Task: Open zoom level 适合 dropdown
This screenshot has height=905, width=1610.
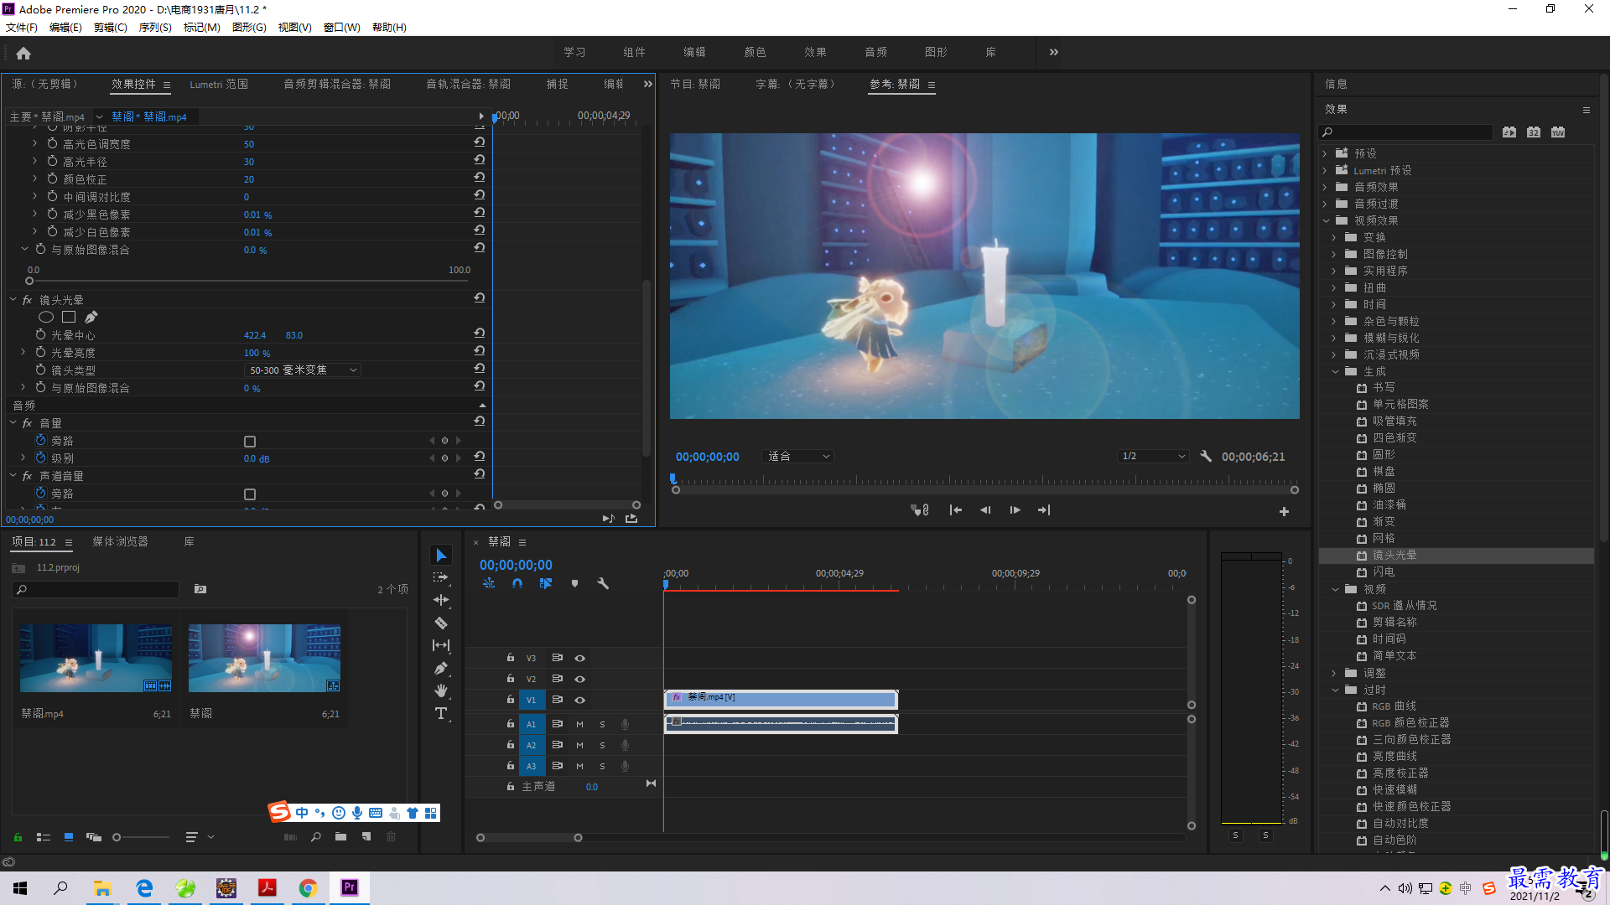Action: point(798,457)
